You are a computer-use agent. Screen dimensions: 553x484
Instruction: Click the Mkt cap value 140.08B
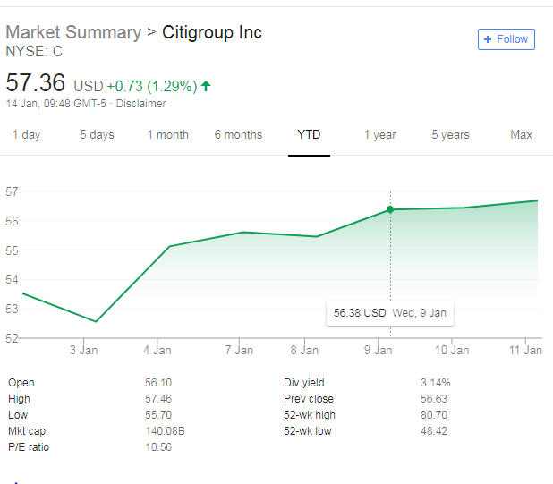pos(165,431)
